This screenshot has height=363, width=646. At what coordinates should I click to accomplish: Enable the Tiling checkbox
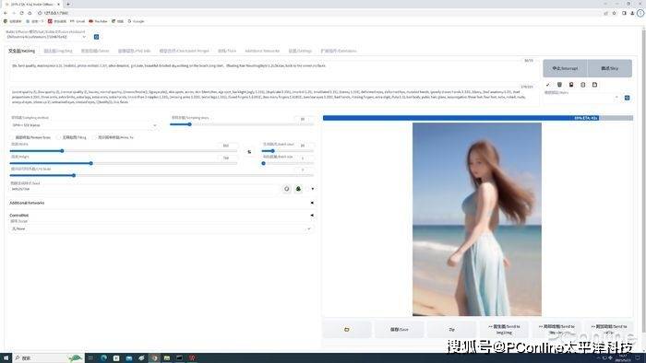[59, 137]
